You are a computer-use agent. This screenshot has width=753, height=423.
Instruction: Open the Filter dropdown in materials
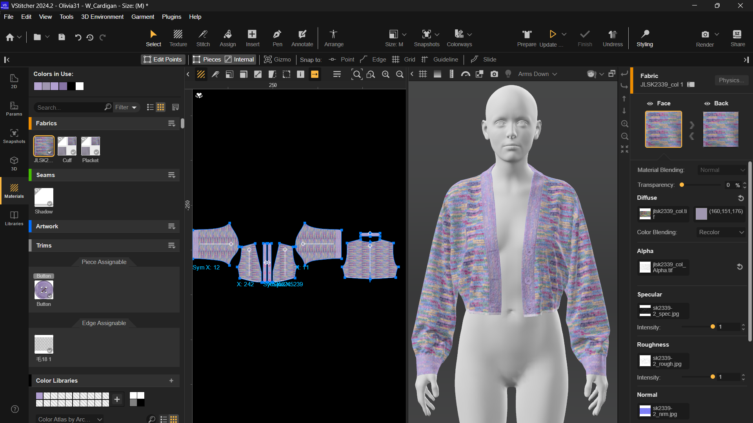[x=126, y=107]
